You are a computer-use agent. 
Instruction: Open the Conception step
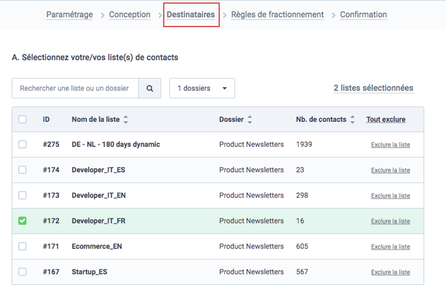tap(129, 14)
